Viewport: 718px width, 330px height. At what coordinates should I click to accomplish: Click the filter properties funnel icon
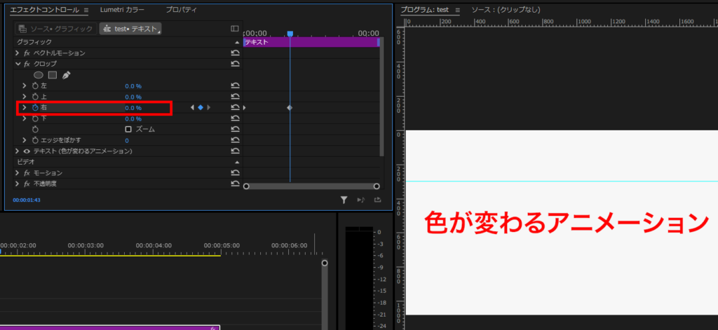tap(344, 200)
